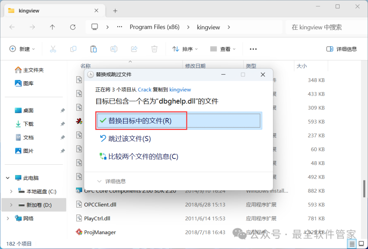Sort by 大小 column header
The width and height of the screenshot is (368, 249).
pyautogui.click(x=302, y=66)
